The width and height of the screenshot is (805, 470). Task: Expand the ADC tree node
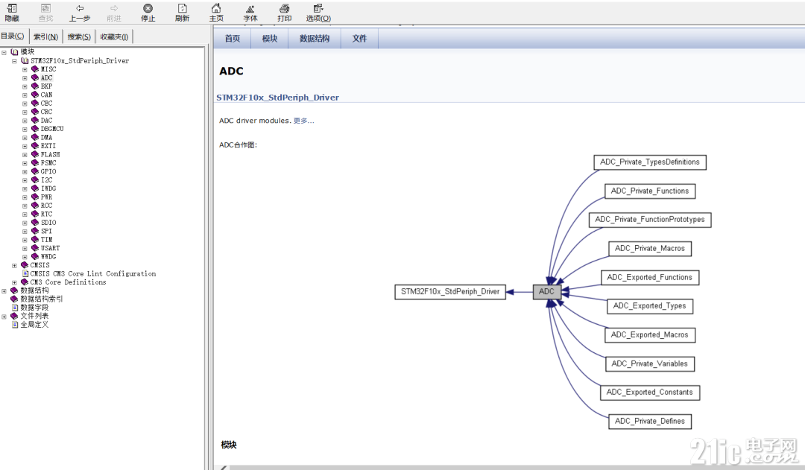25,78
